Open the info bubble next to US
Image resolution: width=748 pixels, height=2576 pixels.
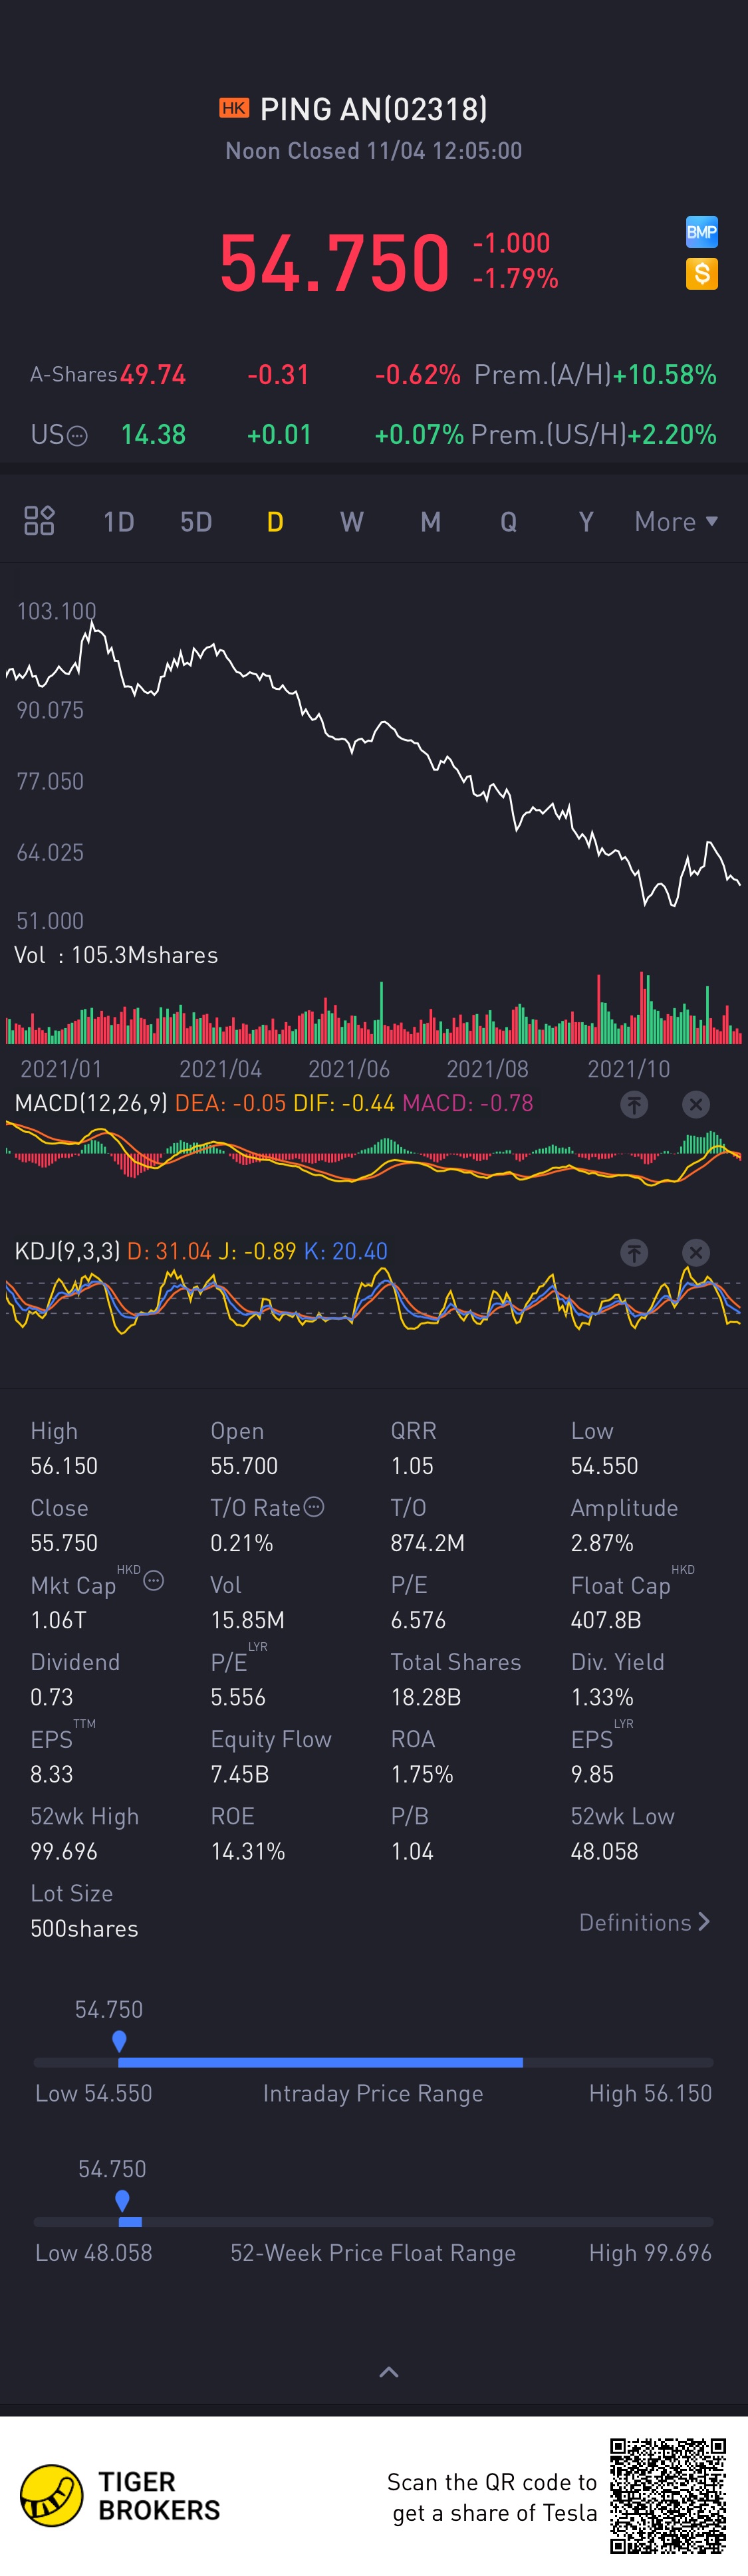[x=77, y=436]
